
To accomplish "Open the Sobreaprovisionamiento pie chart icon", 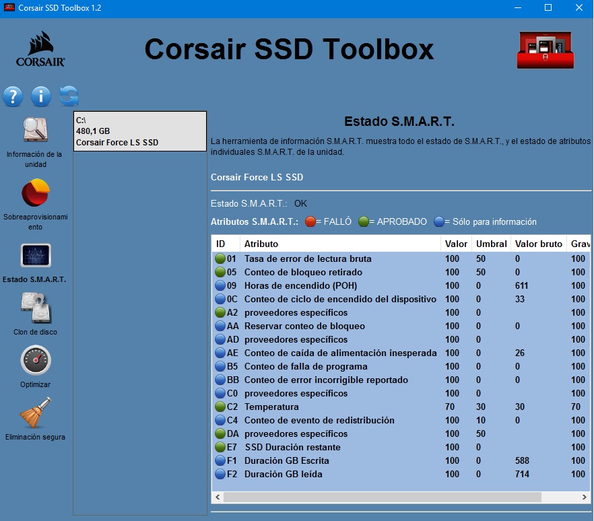I will coord(35,193).
